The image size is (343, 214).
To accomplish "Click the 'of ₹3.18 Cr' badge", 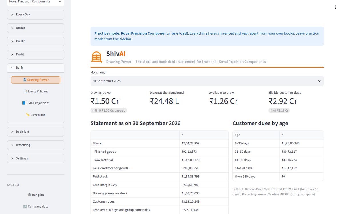I will 279,110.
